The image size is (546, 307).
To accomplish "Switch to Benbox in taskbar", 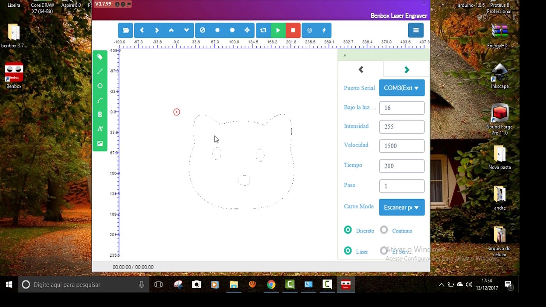I will (346, 284).
